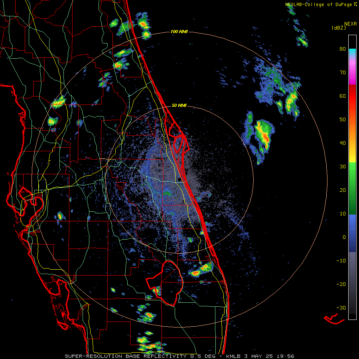Click the -30 dBZ legend value
359x359 pixels.
[341, 308]
